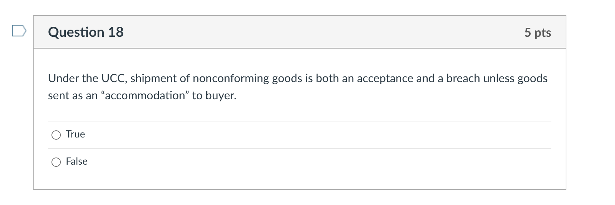
Task: Select the True radio button
Action: [56, 135]
